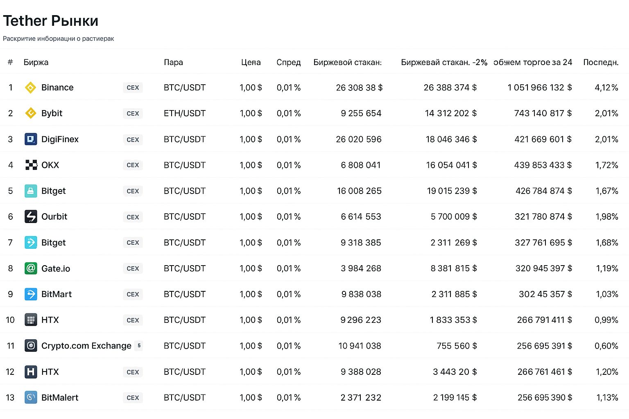Open the Binance exchange link
The height and width of the screenshot is (419, 629).
tap(57, 88)
